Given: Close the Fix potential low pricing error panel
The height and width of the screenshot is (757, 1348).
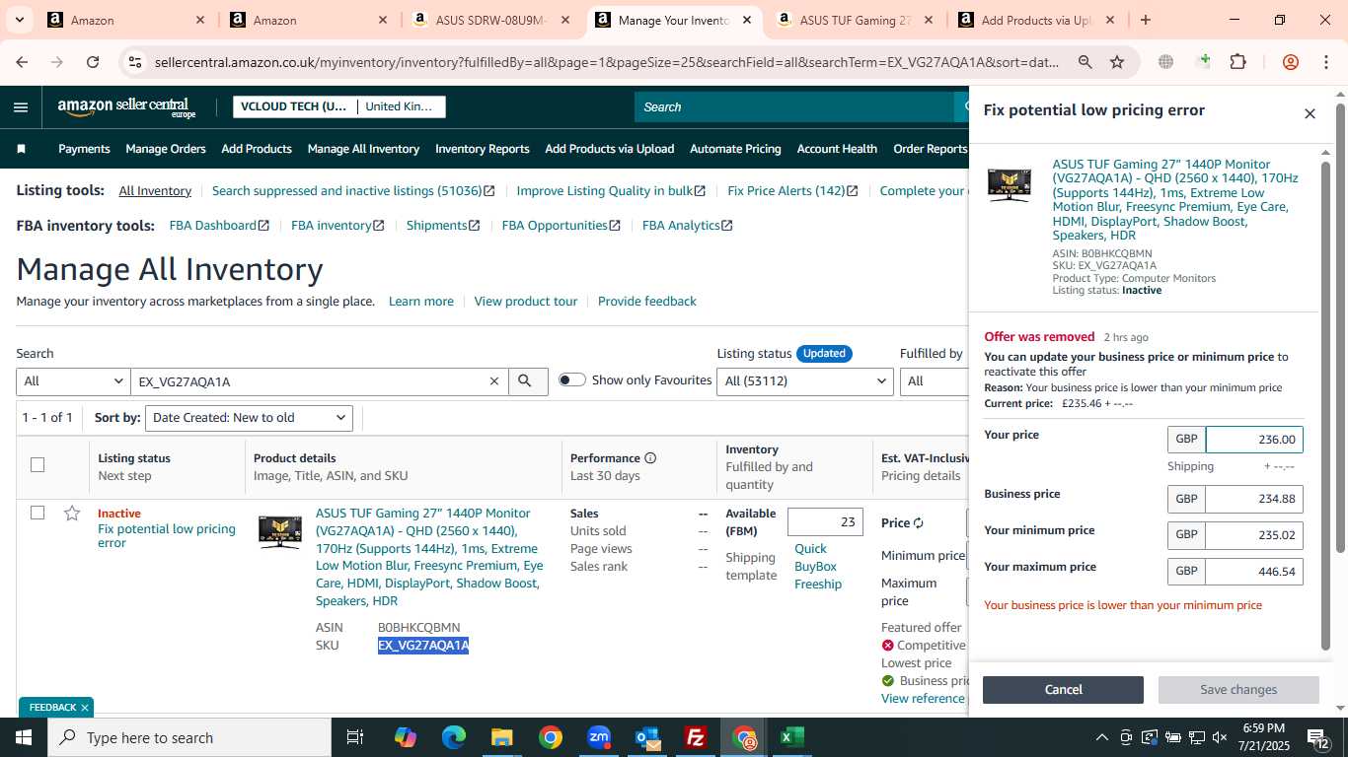Looking at the screenshot, I should click(x=1310, y=114).
